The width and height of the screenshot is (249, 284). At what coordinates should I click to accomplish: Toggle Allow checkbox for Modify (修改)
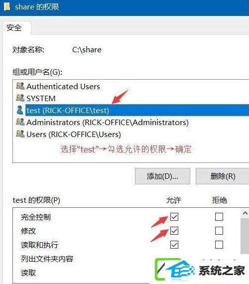tap(174, 231)
